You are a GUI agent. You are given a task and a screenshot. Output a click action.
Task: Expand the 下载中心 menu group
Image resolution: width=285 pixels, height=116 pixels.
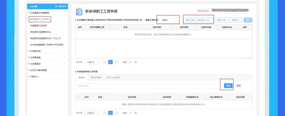pos(64,76)
